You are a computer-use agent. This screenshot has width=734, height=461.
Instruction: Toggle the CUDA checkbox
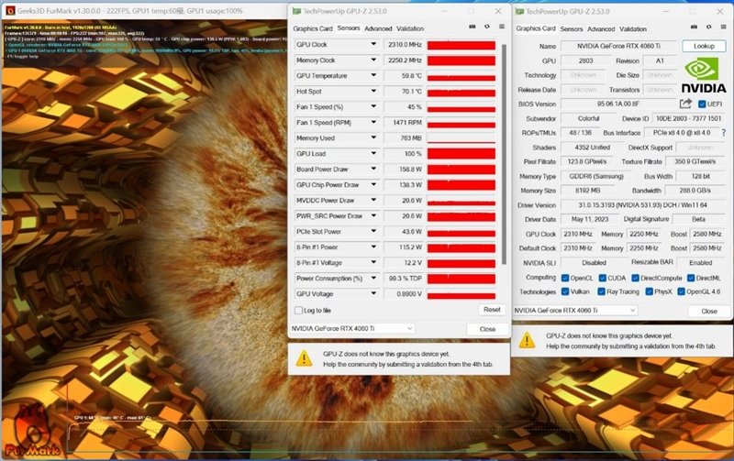pyautogui.click(x=603, y=278)
